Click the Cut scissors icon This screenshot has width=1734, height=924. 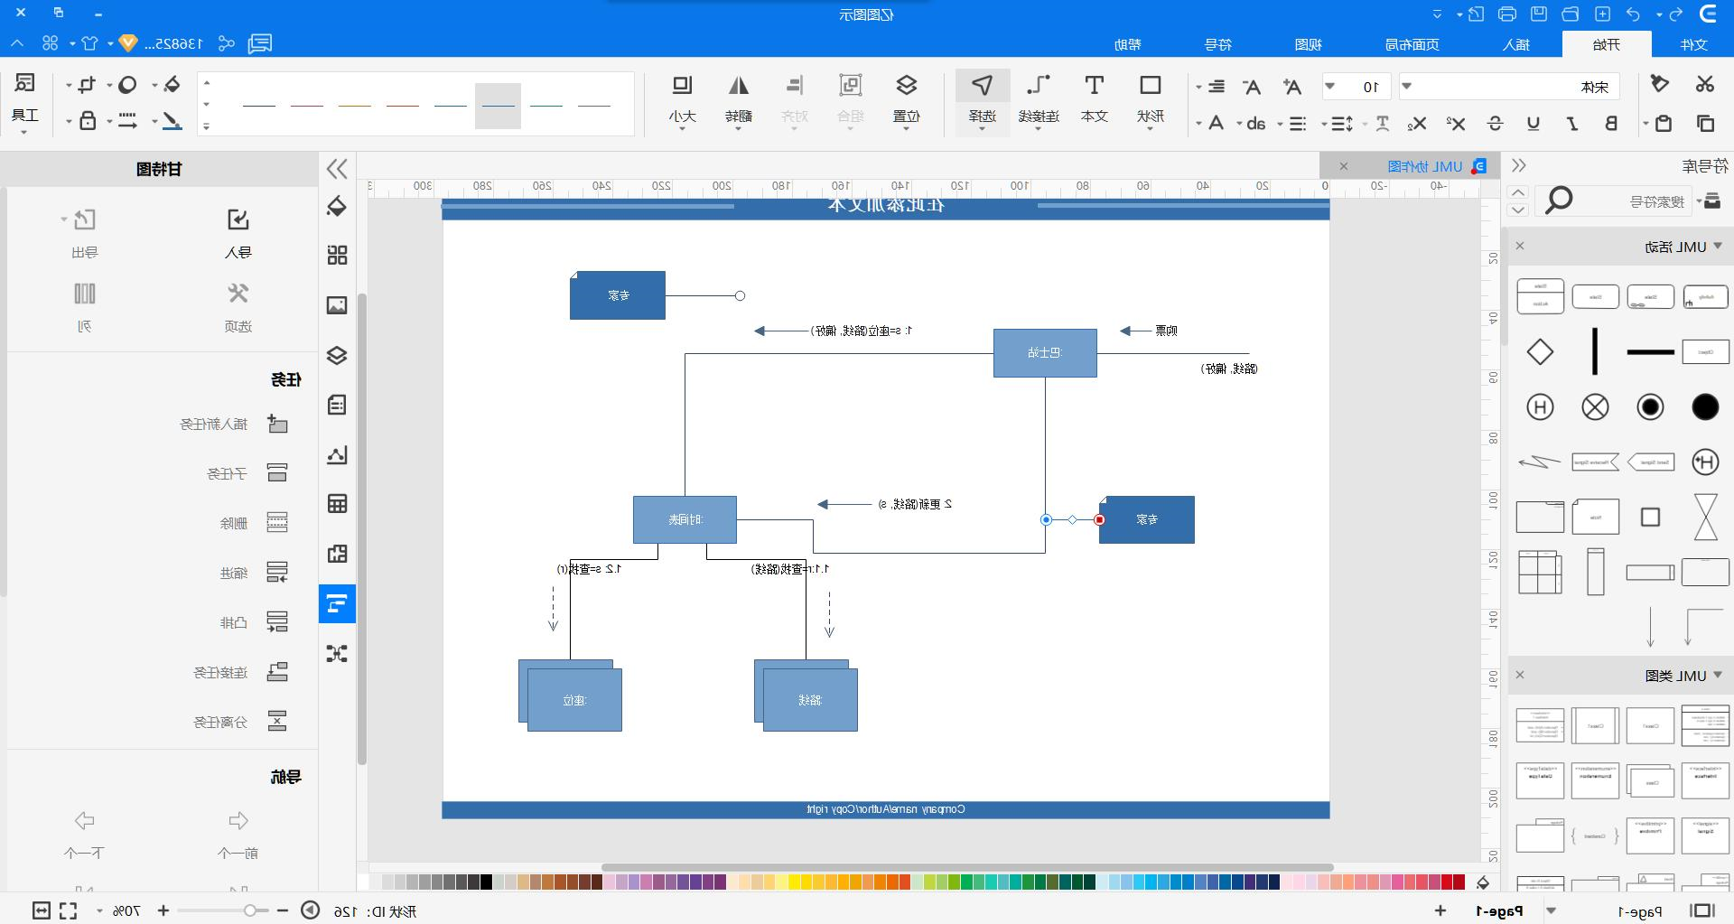coord(1704,84)
